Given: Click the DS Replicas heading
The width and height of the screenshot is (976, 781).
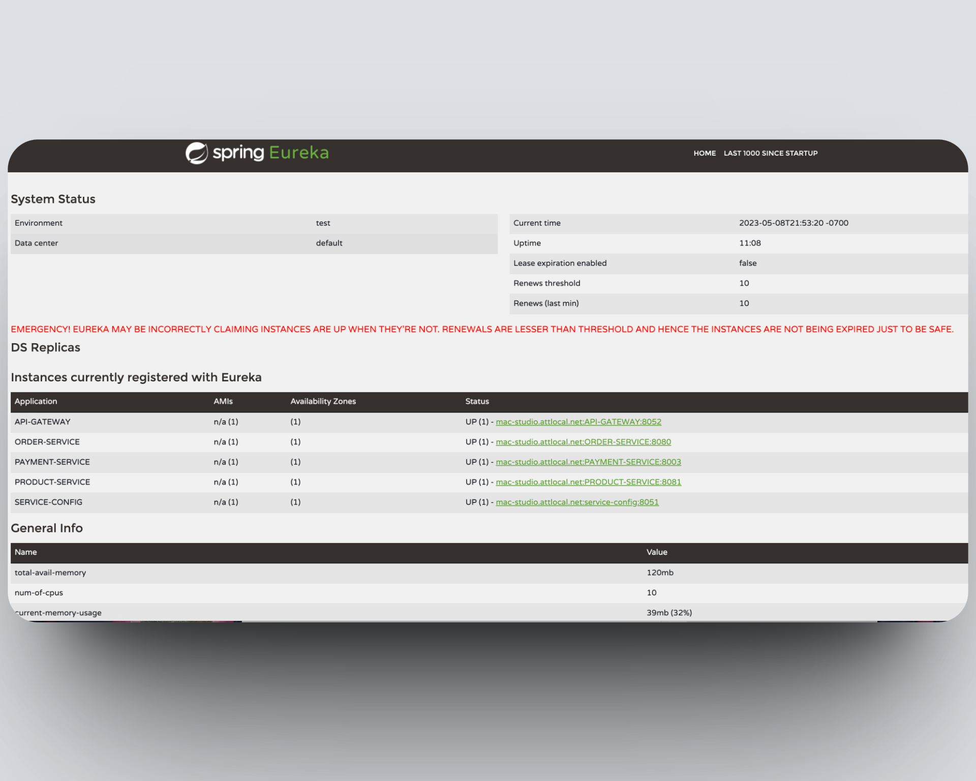Looking at the screenshot, I should (x=45, y=347).
